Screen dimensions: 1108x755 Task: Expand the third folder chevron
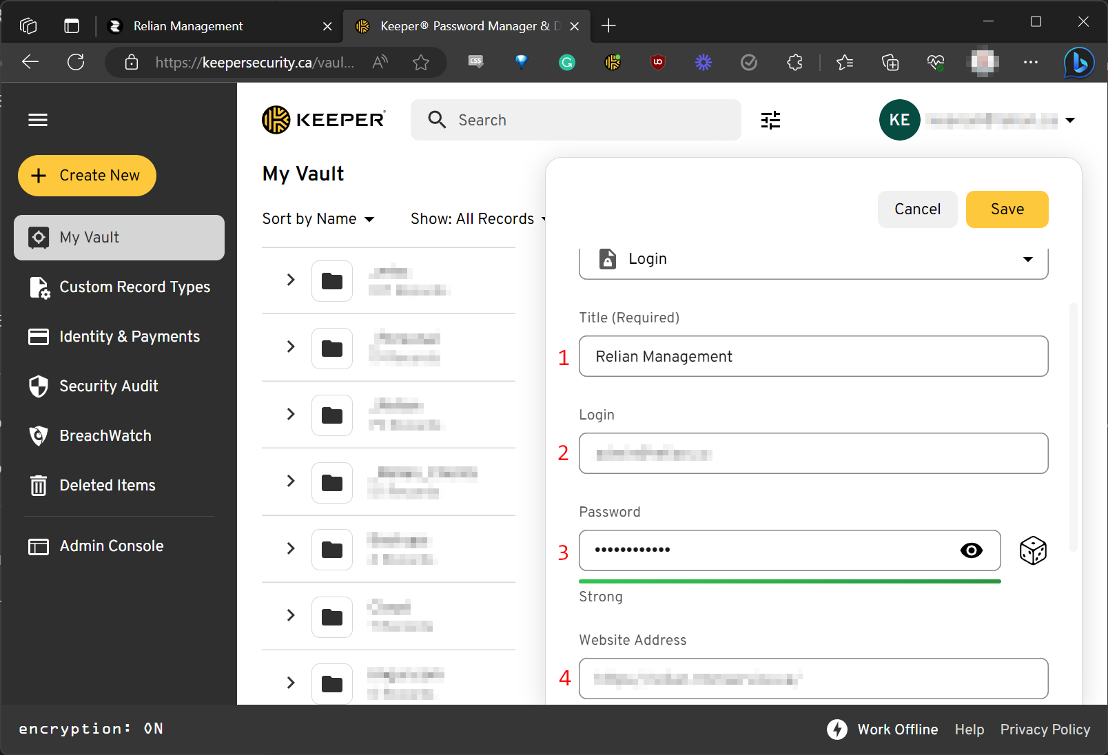(x=291, y=414)
